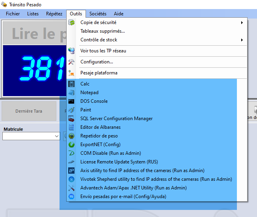This screenshot has height=217, width=257.
Task: Click the License Remote Update System icon
Action: click(71, 162)
